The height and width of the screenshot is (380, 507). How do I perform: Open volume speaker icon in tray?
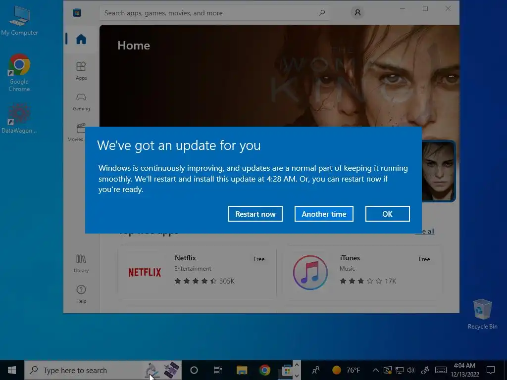point(411,370)
